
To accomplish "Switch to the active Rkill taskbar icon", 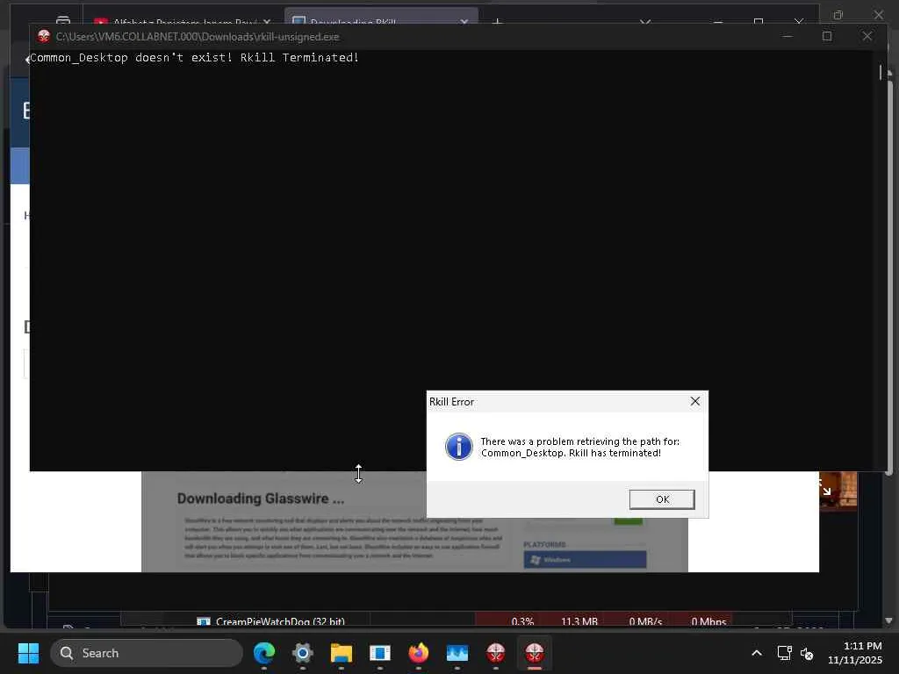I will click(535, 653).
